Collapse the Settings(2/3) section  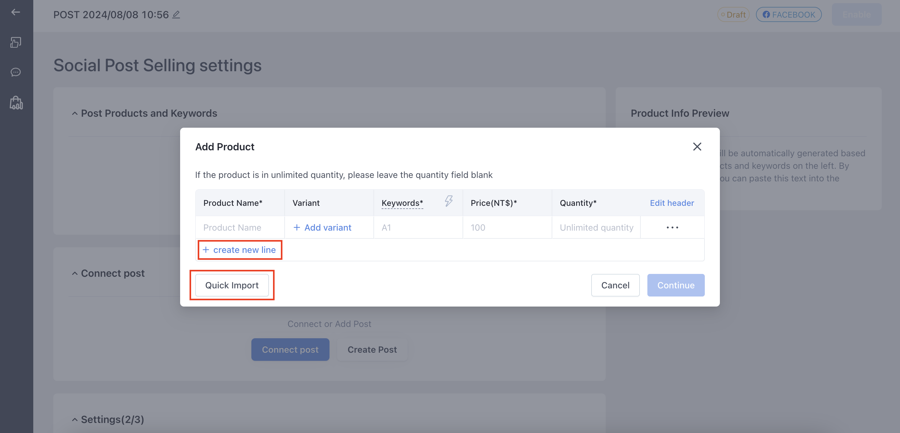pos(74,420)
